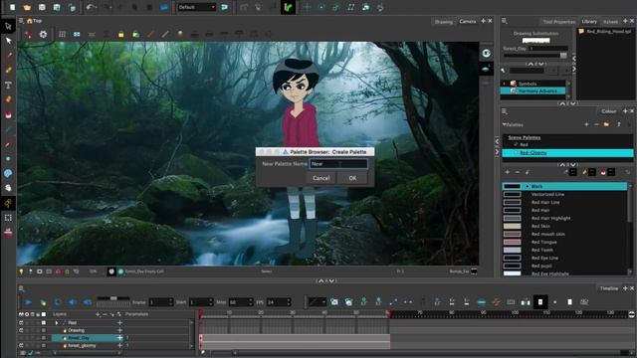Viewport: 637px width, 358px height.
Task: Select the Paint bucket tool in left toolbar
Action: pos(8,115)
